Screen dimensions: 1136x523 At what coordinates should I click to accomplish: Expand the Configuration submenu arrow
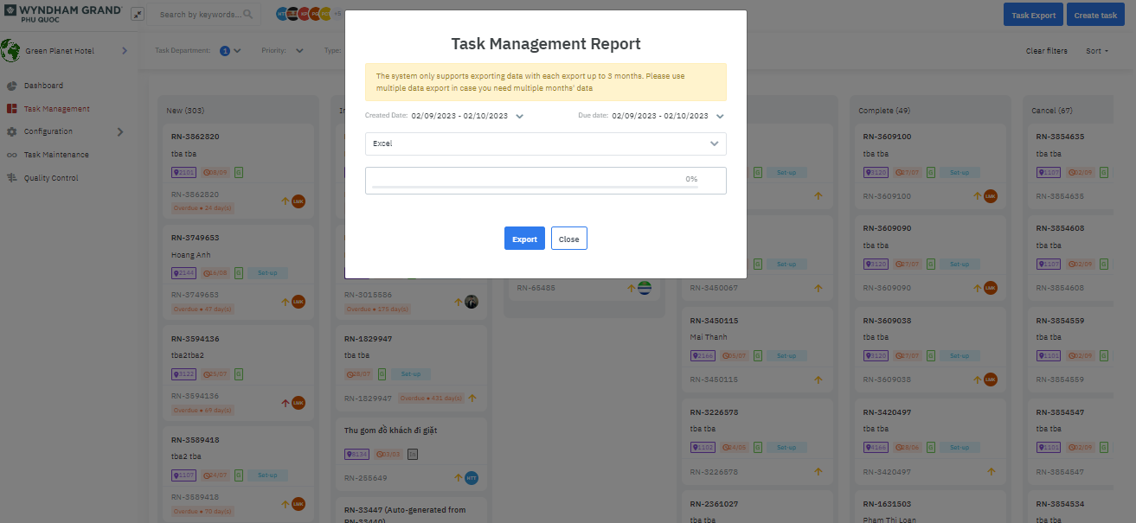pyautogui.click(x=120, y=131)
